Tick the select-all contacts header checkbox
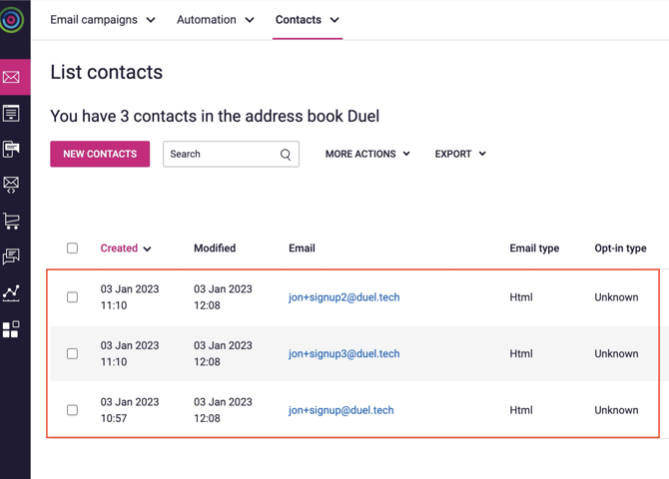 point(72,248)
